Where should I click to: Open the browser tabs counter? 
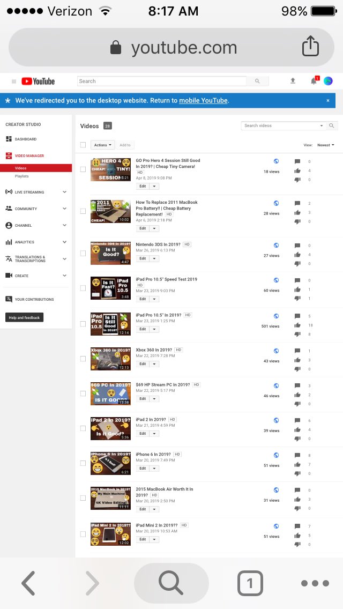(250, 583)
